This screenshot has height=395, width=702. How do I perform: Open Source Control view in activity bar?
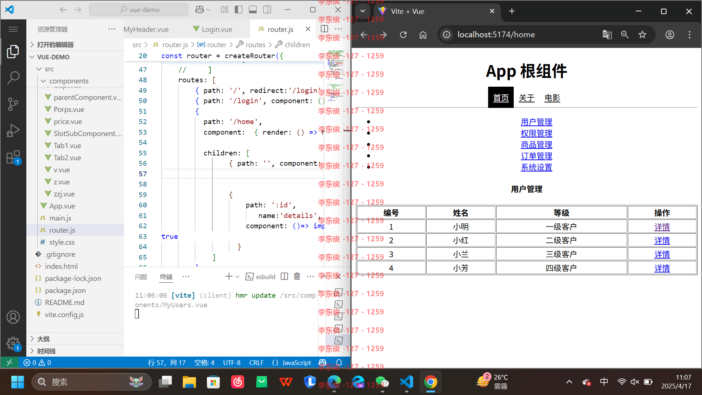[13, 104]
